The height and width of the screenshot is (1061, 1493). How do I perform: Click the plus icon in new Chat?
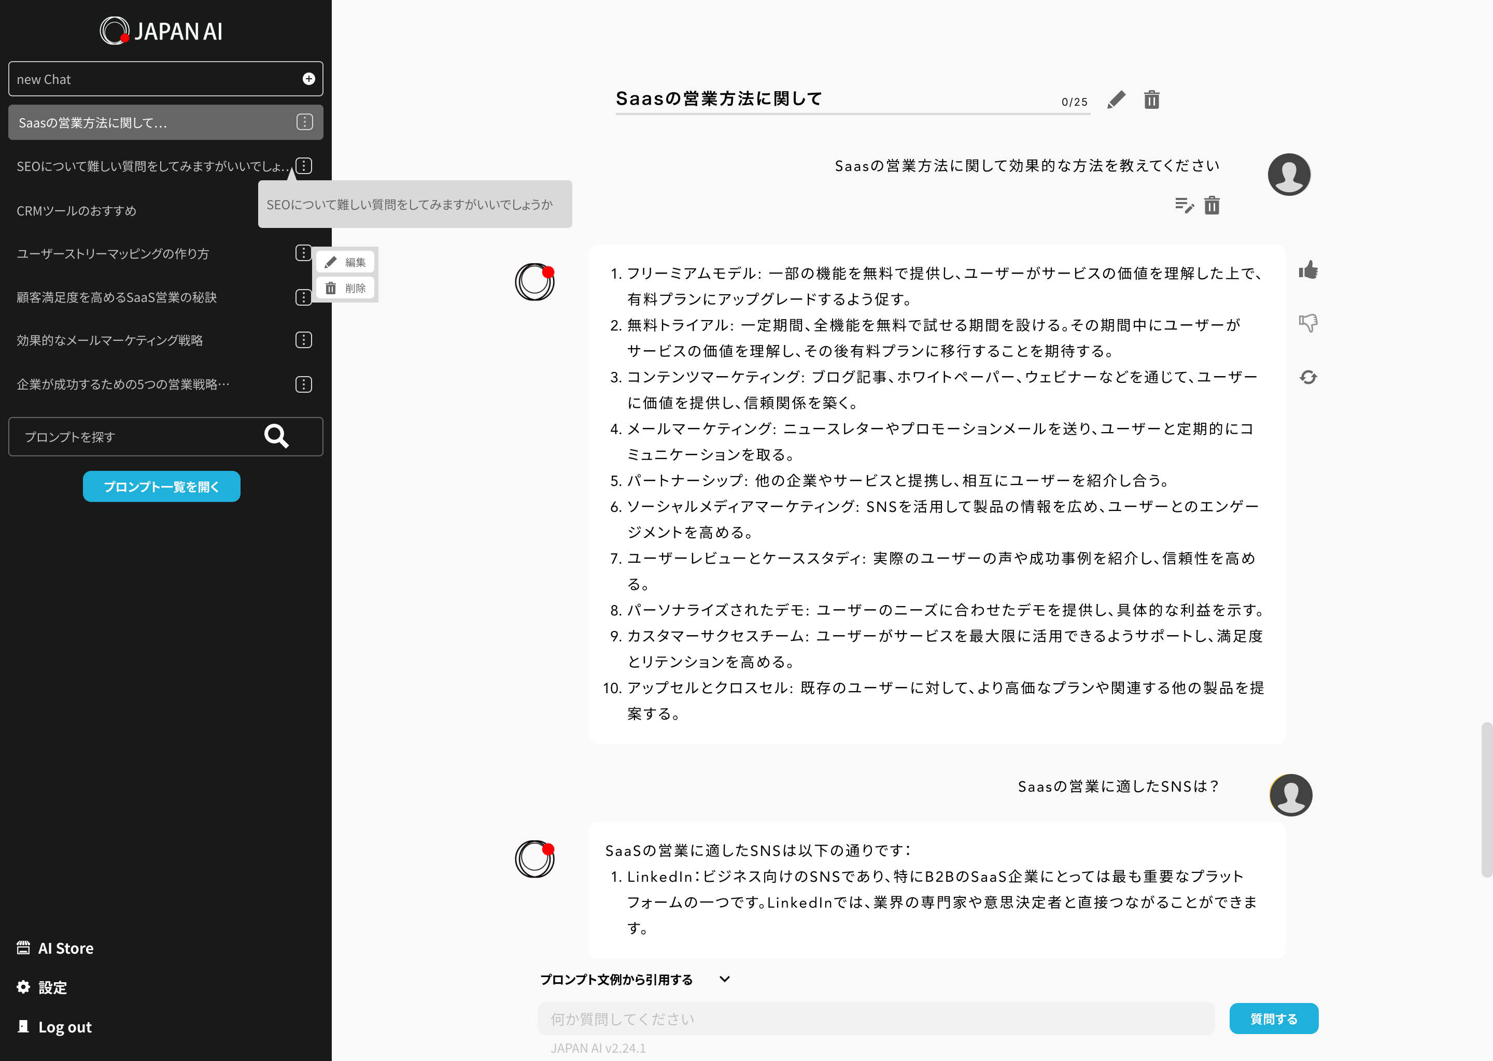[308, 79]
